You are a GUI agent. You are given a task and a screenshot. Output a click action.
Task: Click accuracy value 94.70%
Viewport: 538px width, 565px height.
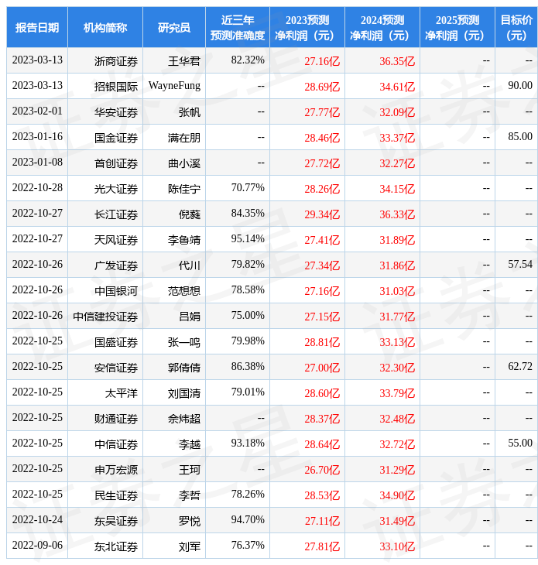pyautogui.click(x=248, y=520)
